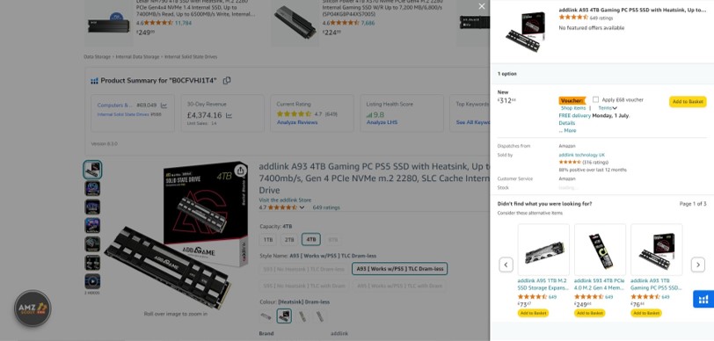Open the Data Storage breadcrumb

[97, 57]
